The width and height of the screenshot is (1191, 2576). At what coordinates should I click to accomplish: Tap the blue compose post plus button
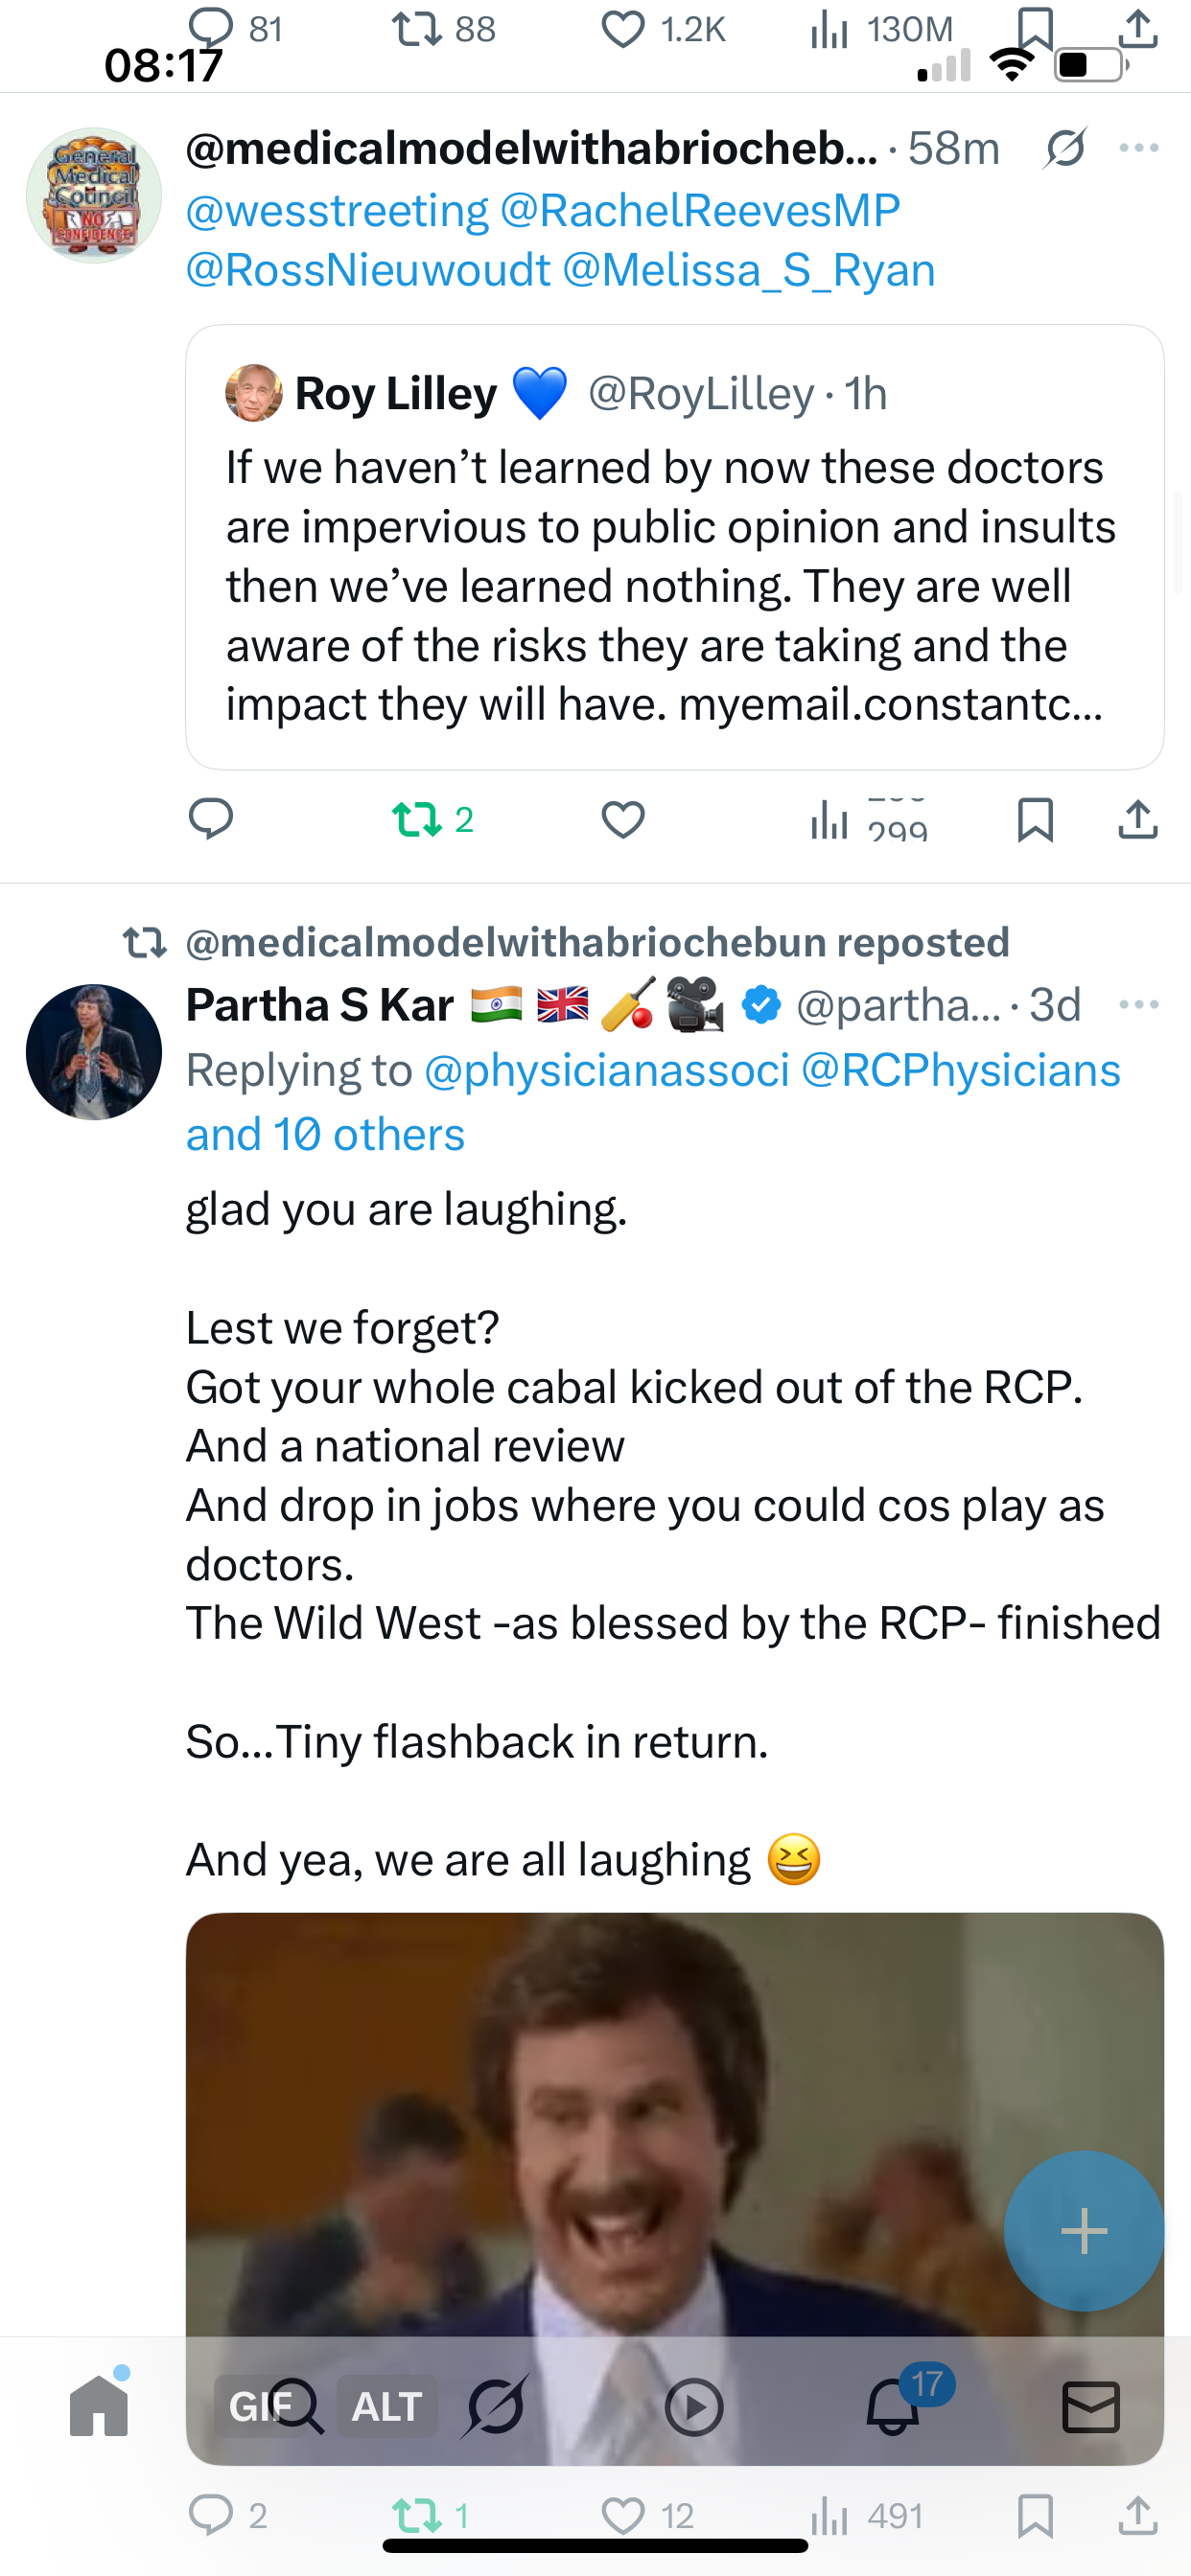(x=1084, y=2231)
